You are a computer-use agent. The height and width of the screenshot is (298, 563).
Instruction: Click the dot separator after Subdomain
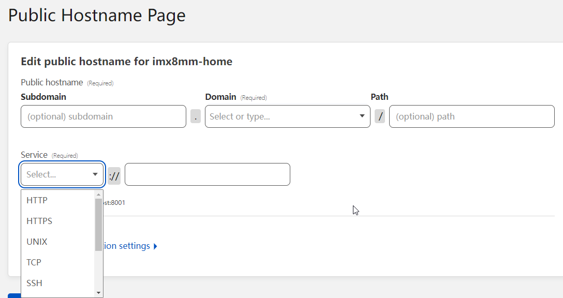[x=195, y=117]
